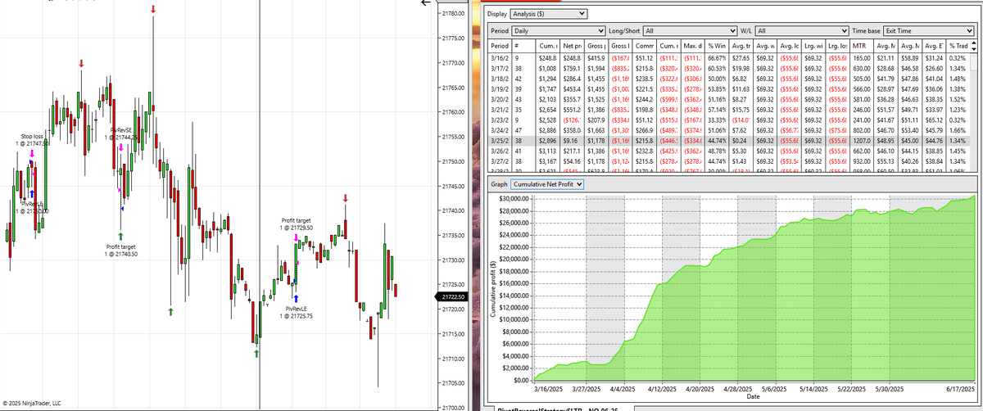Select the 3/27/2 period row
Screen dimensions: 983x411
(728, 162)
